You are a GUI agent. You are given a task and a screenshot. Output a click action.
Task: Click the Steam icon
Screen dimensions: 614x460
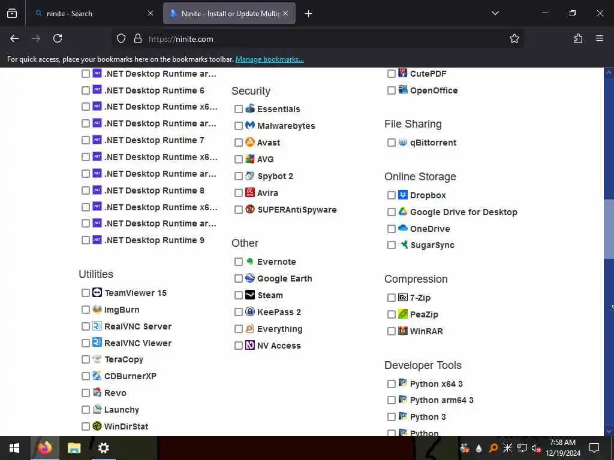[x=250, y=295]
